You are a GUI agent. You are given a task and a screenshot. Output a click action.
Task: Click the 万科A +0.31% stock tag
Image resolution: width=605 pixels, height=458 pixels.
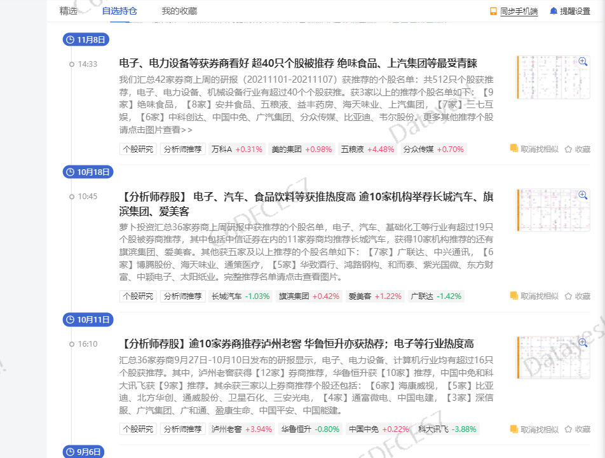tap(236, 149)
